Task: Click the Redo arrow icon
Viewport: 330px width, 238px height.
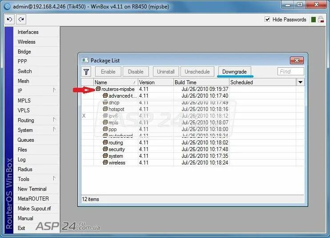Action: 21,20
